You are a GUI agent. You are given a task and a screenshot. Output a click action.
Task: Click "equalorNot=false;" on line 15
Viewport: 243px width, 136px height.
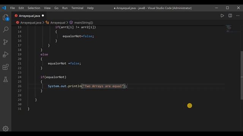click(x=78, y=36)
